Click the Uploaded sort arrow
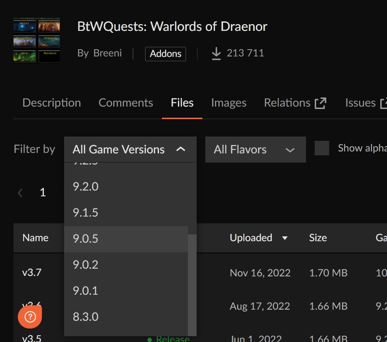 pos(285,238)
